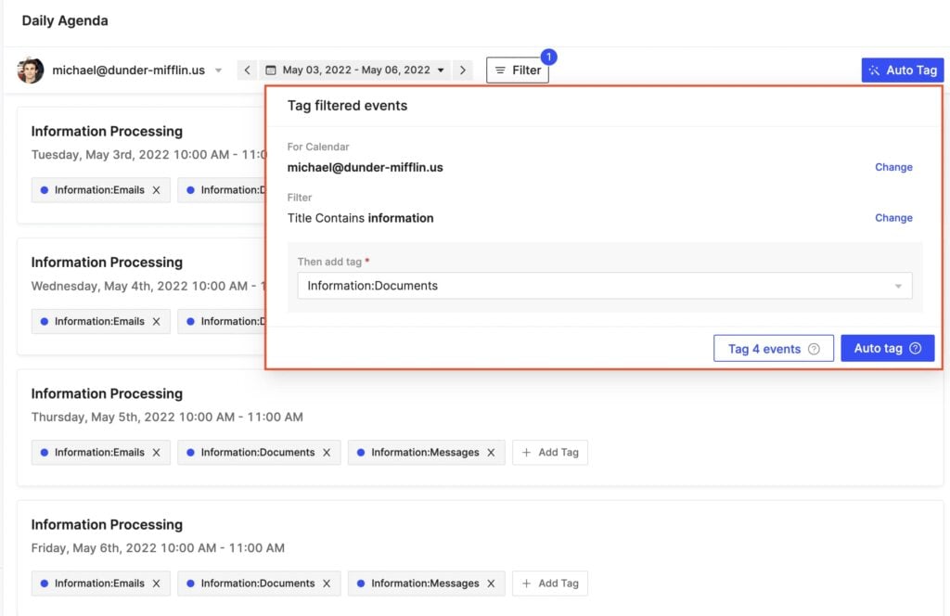
Task: Expand the michael@dunder-mifflin.us calendar selector arrow
Action: point(218,71)
